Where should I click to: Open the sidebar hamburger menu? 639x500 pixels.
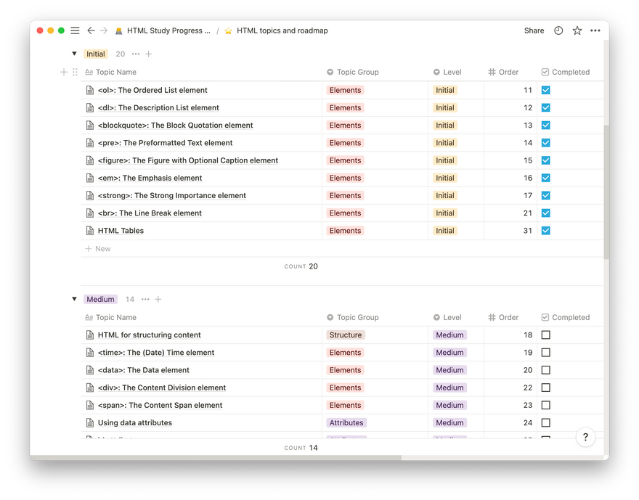[75, 30]
